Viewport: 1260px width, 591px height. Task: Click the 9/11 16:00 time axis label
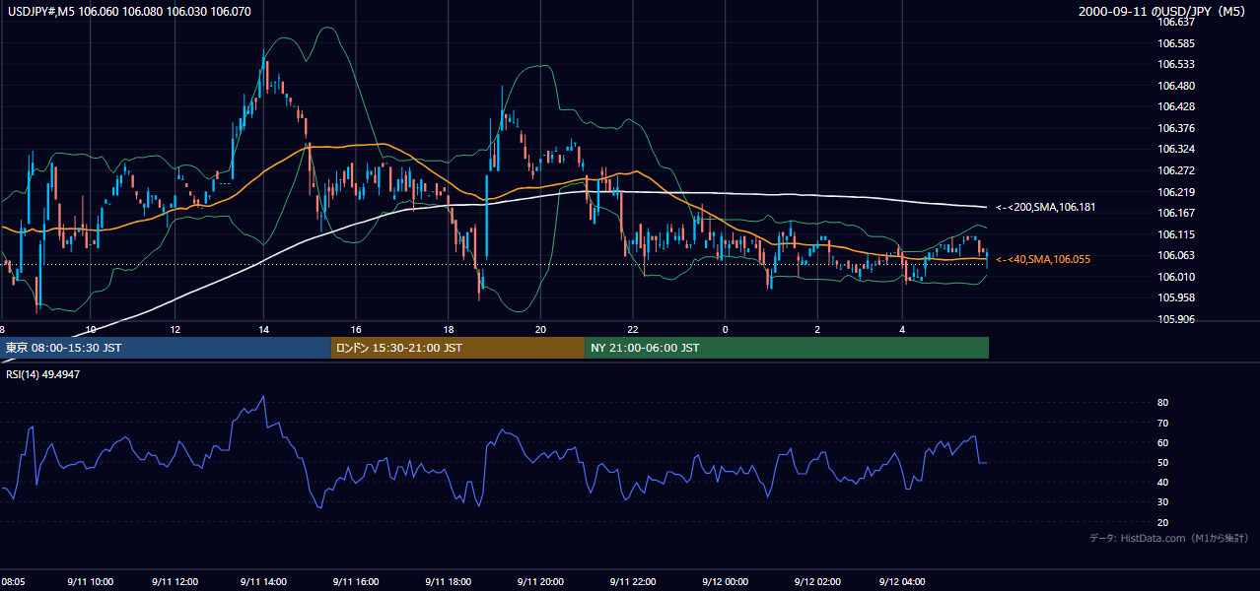tap(355, 581)
